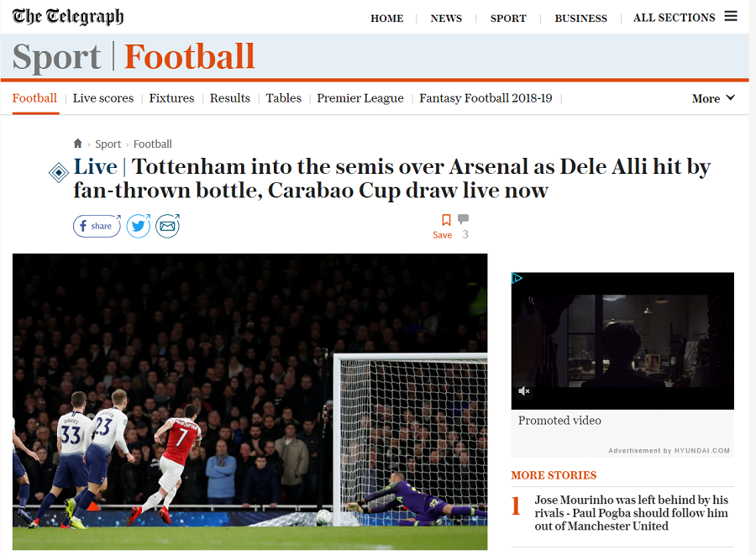Click story rank number 1

(516, 505)
